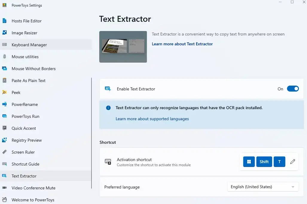
Task: Select Text Extractor in the sidebar
Action: pyautogui.click(x=46, y=176)
